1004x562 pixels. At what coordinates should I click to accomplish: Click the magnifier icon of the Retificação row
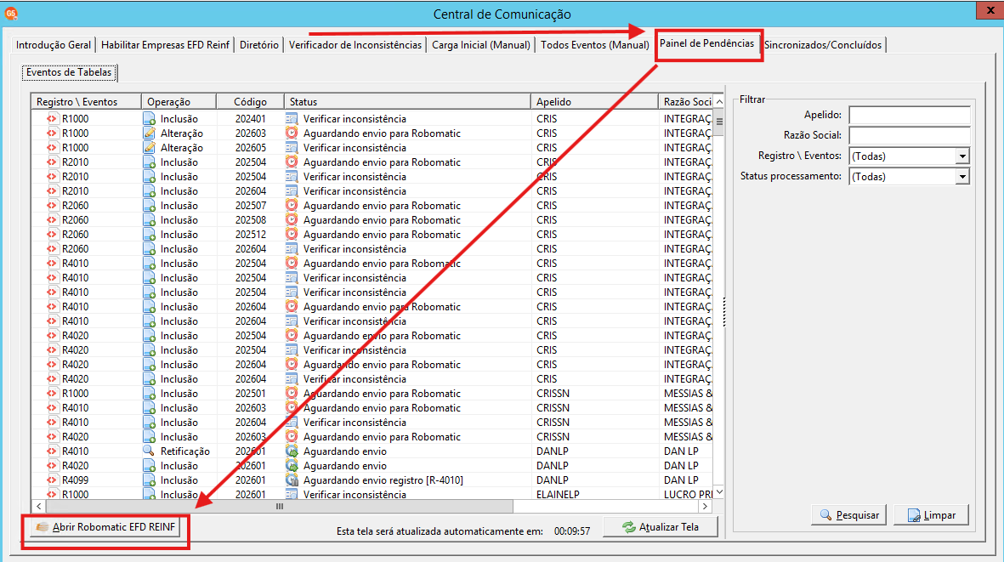(149, 451)
